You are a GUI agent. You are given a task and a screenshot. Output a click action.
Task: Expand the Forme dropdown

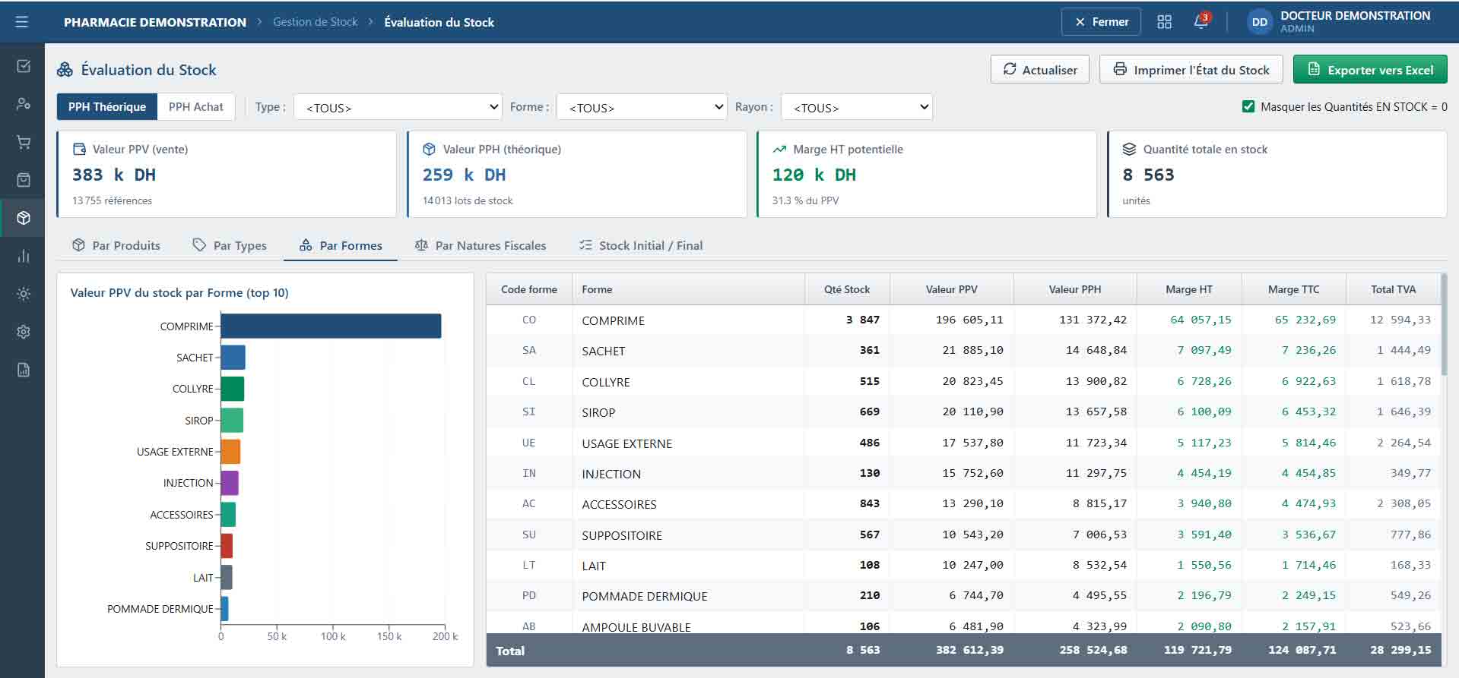pos(642,107)
